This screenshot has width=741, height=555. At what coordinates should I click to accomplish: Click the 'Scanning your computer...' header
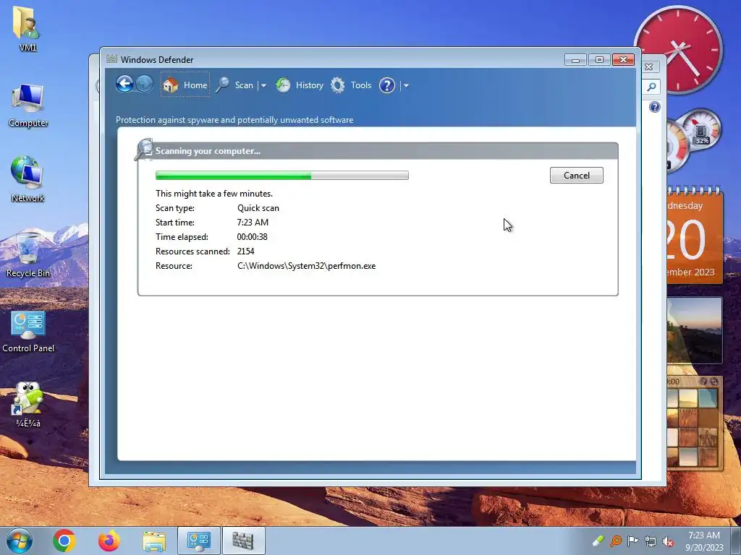[x=208, y=151]
